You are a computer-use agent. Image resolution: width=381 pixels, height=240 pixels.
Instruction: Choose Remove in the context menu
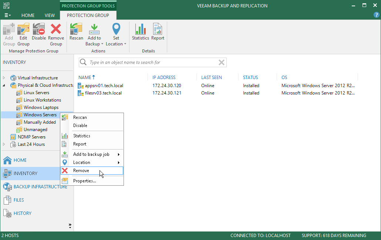[x=92, y=171]
